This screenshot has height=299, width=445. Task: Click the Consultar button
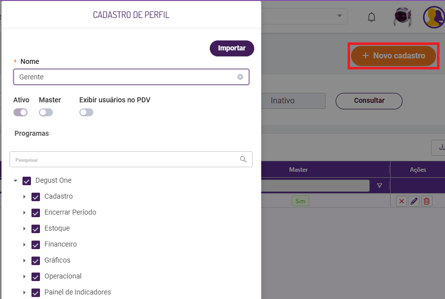[x=369, y=100]
